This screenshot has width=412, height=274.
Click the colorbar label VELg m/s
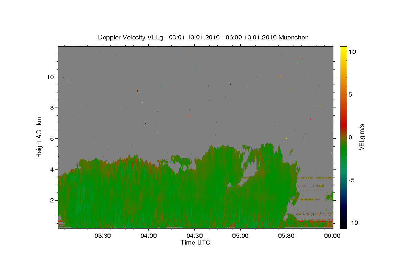click(x=362, y=137)
